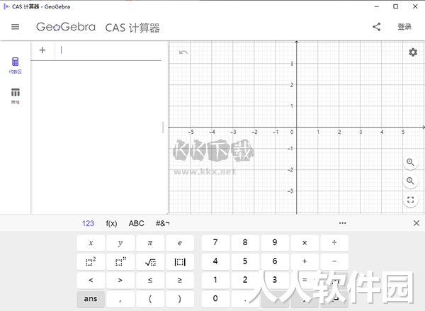Switch to the #&¬ symbols tab
This screenshot has width=425, height=311.
point(163,223)
